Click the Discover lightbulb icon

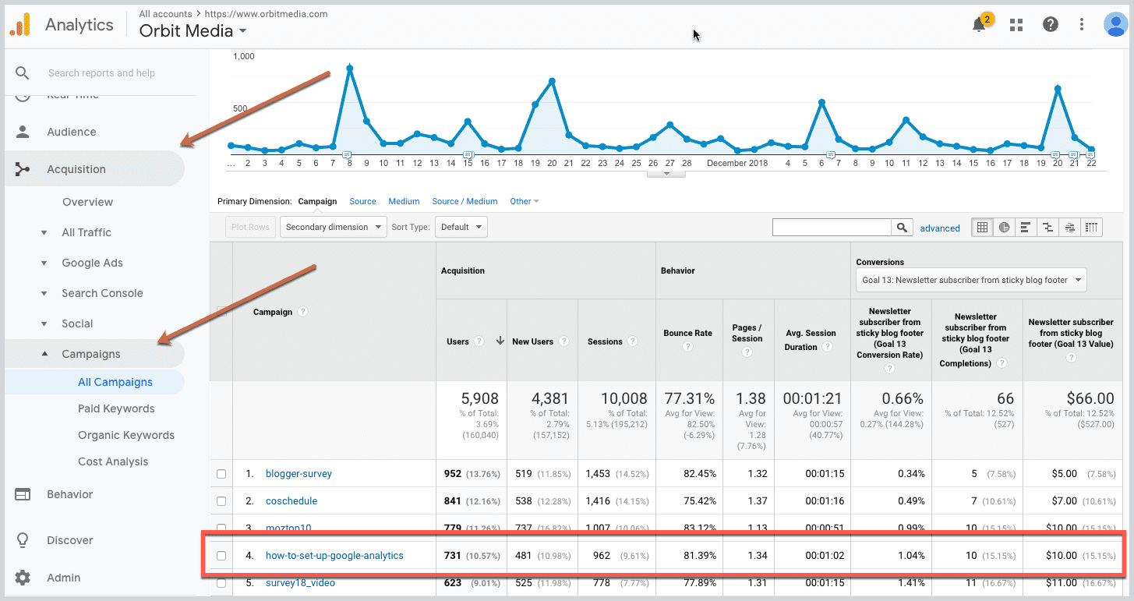(23, 540)
